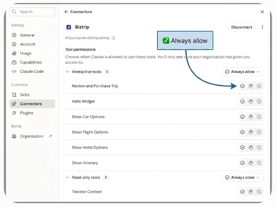Collapse the Interactive tools section
This screenshot has width=277, height=207.
click(x=67, y=72)
